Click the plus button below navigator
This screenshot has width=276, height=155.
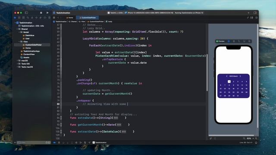tap(15, 143)
